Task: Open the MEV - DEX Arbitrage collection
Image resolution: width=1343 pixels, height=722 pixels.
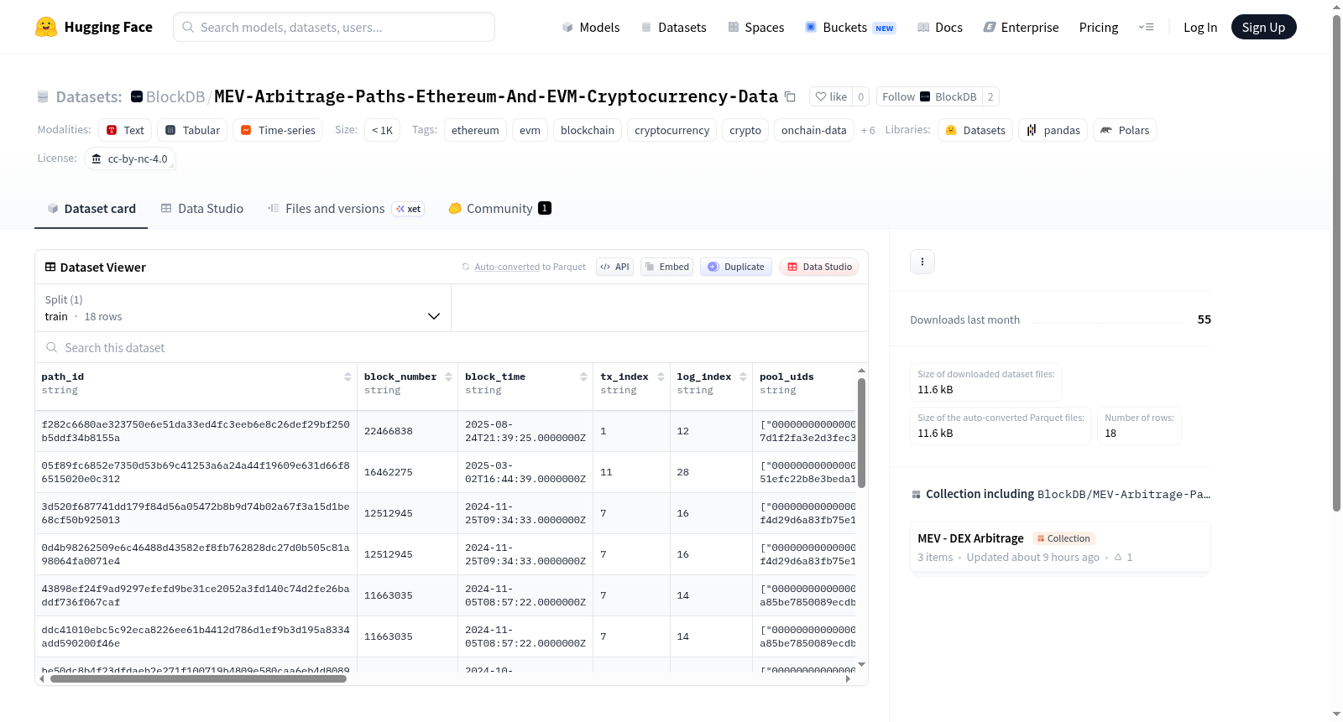Action: coord(1060,547)
